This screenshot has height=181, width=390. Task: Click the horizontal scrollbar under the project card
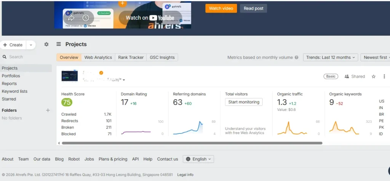(192, 143)
